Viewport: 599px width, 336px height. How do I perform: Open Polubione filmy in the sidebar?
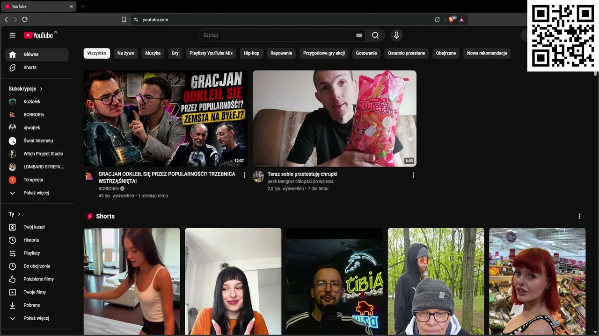(37, 280)
